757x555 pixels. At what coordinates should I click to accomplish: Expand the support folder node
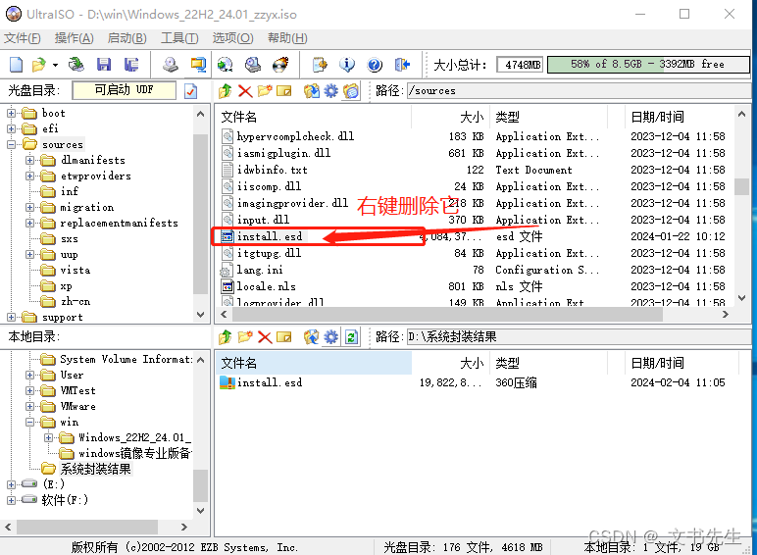click(11, 317)
